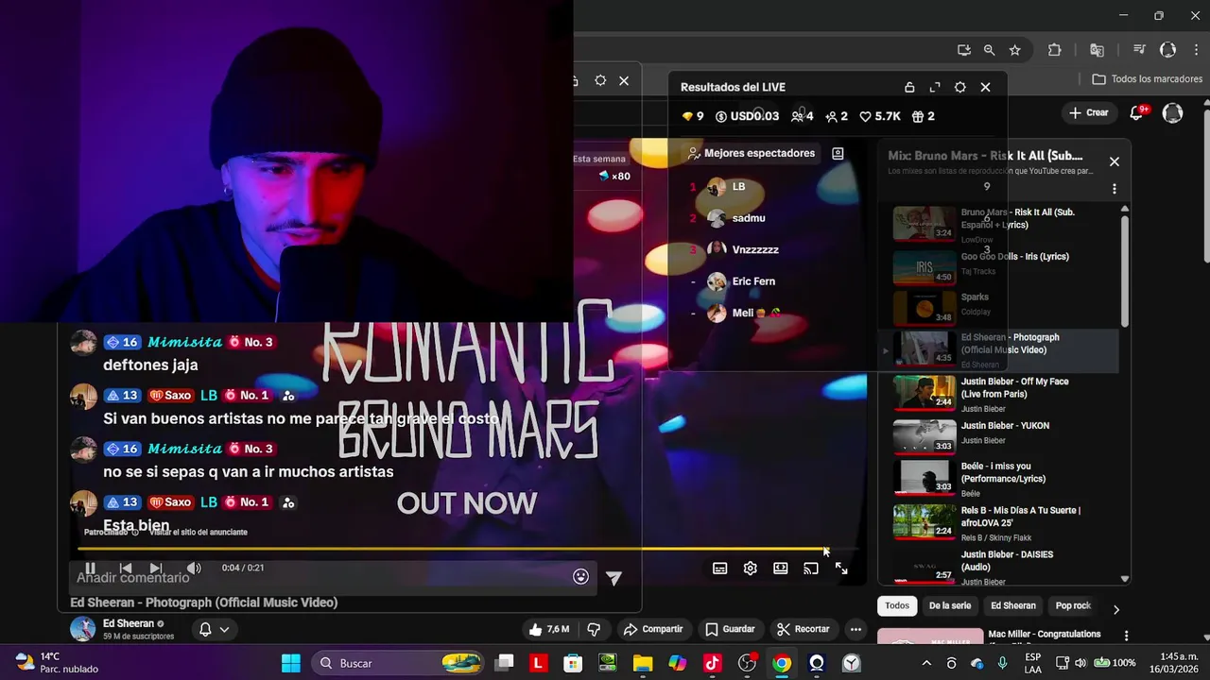Send the comment with paper plane icon

click(x=614, y=578)
